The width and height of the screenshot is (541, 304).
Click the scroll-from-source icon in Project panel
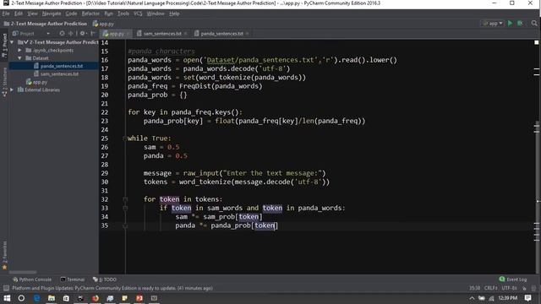click(62, 34)
